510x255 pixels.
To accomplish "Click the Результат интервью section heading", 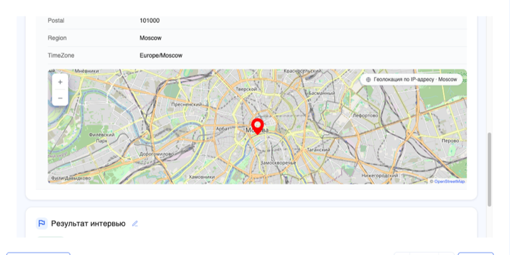I will (88, 224).
